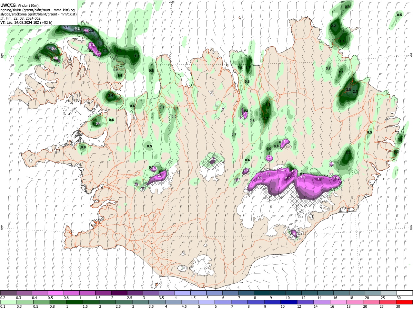Select upper scale pale grey swatch between 25 and 30

click(x=388, y=293)
